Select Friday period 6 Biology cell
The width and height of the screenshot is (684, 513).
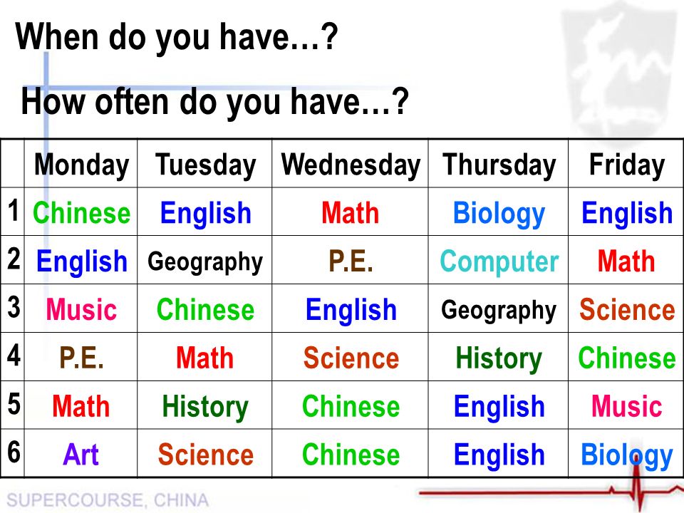tap(627, 455)
